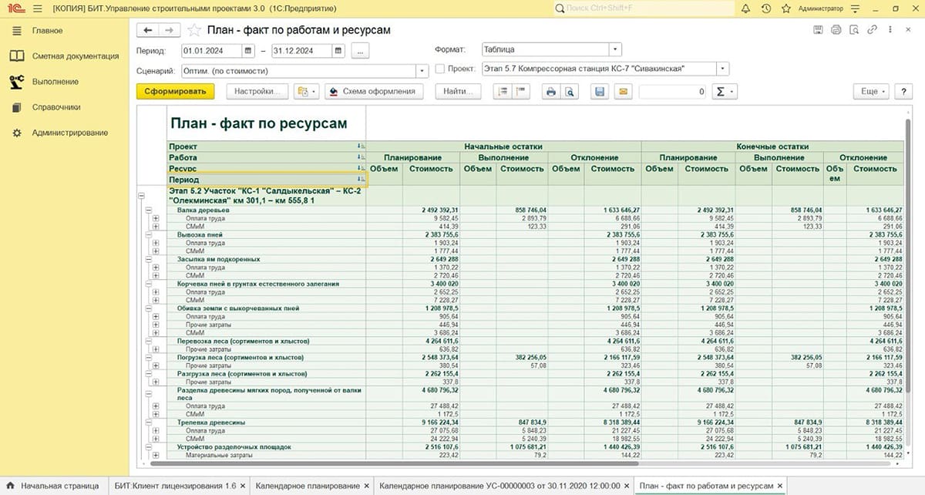Switch to the Начальная страница tab
The image size is (925, 495).
53,486
